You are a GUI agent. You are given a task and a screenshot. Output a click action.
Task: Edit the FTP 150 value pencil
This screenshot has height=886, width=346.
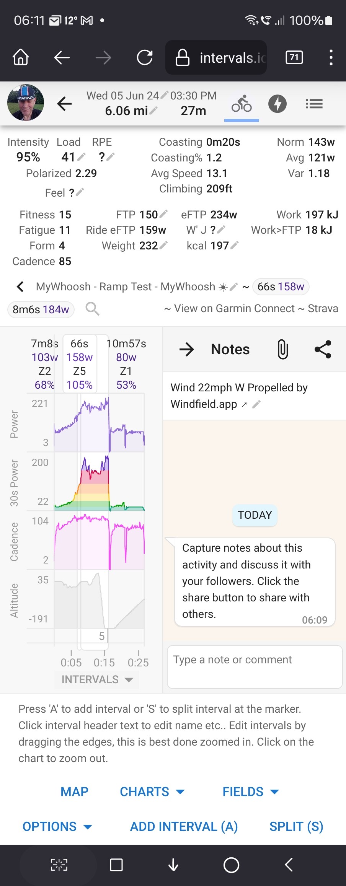pos(163,214)
